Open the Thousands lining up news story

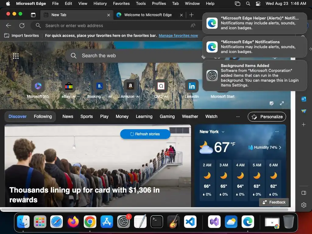[x=98, y=166]
